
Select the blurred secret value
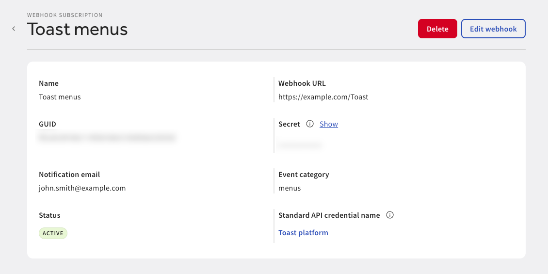click(x=300, y=145)
